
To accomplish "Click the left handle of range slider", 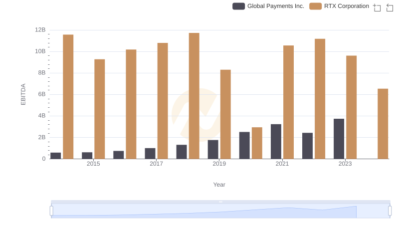I will 51,211.
